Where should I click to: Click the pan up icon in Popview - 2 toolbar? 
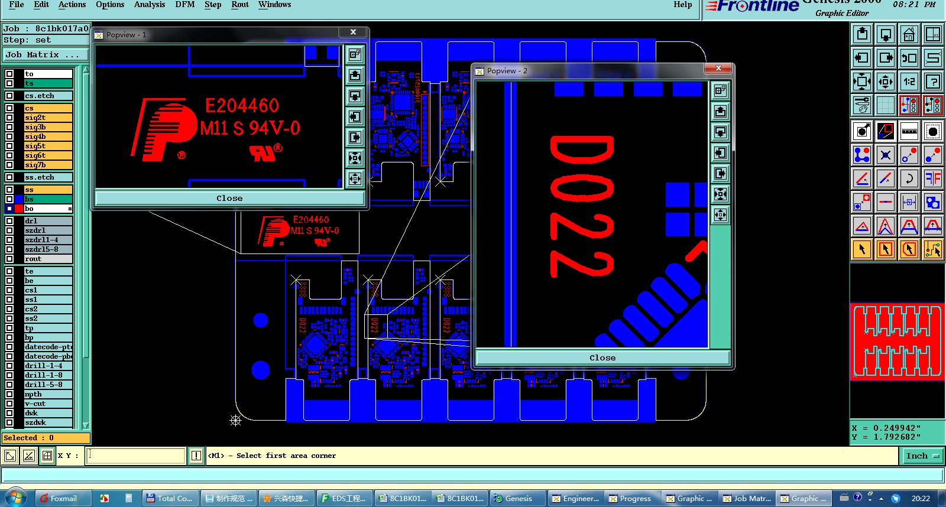point(720,111)
